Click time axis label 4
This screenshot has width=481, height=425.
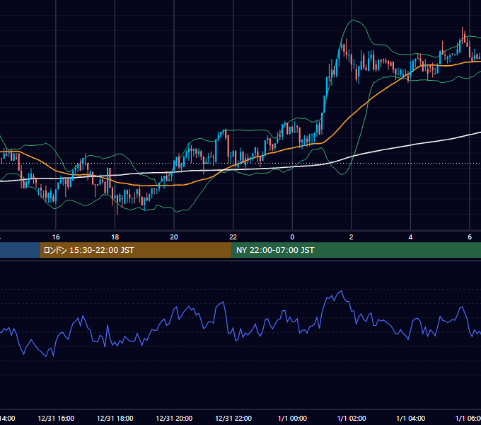pyautogui.click(x=410, y=237)
